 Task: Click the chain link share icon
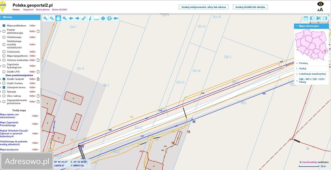click(x=84, y=18)
